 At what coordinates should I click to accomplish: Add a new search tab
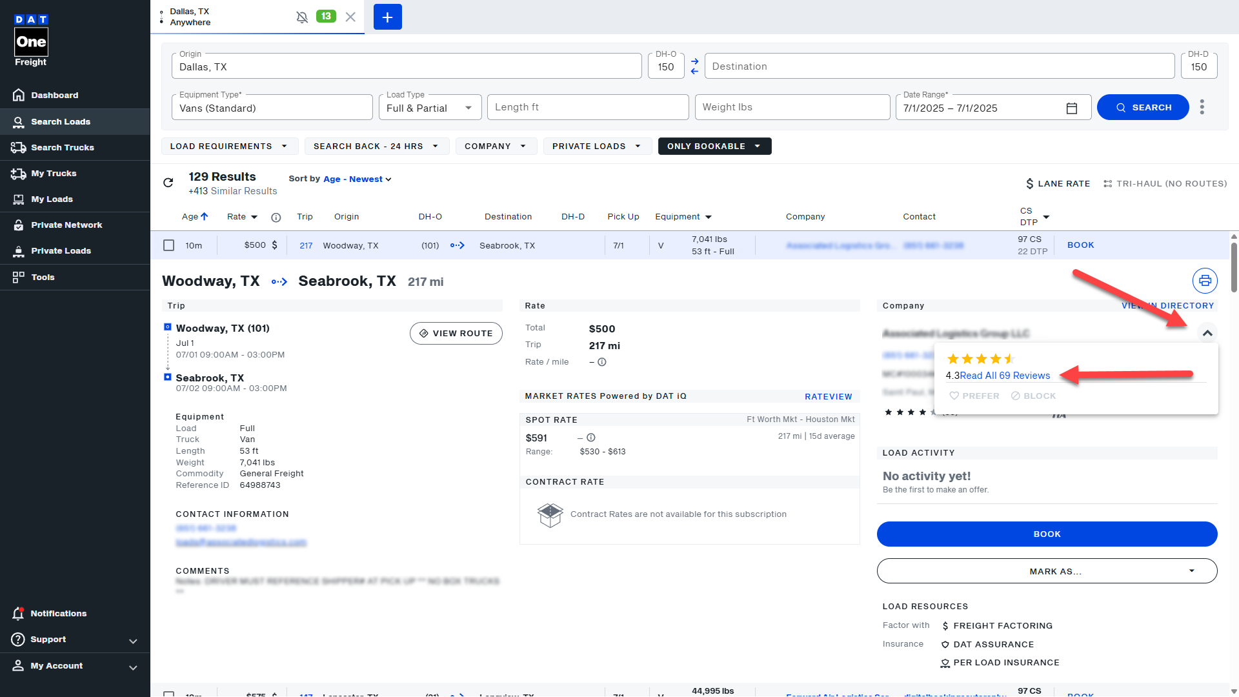click(388, 17)
